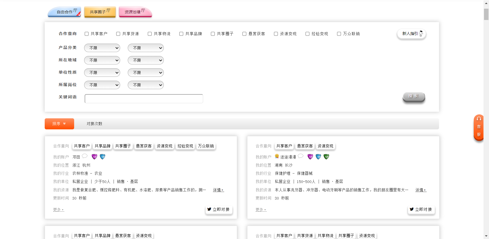Check the 共享货源 cooperation filter
This screenshot has height=239, width=489.
118,34
